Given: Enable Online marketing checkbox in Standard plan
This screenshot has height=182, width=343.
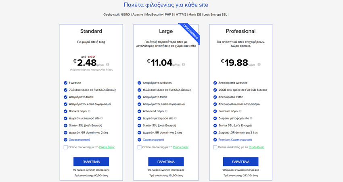Looking at the screenshot, I should tap(65, 147).
